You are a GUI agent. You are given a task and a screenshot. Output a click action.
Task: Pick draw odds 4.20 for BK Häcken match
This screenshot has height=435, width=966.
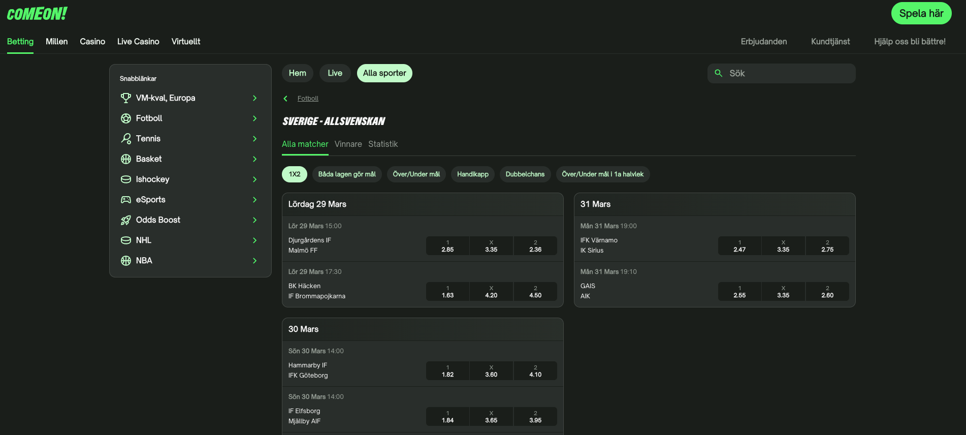click(491, 292)
